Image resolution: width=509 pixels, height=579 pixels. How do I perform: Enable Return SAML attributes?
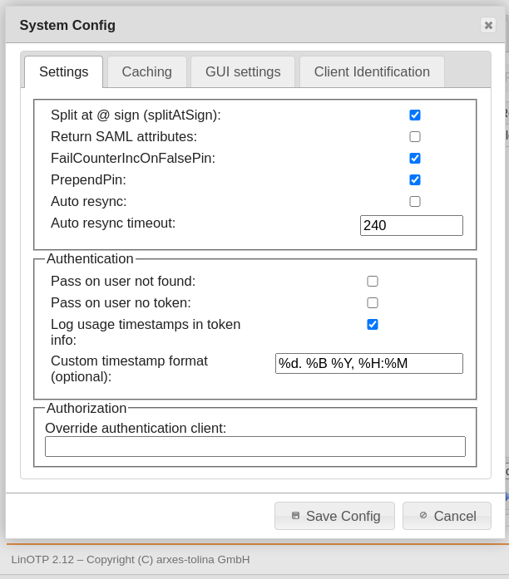(x=415, y=137)
